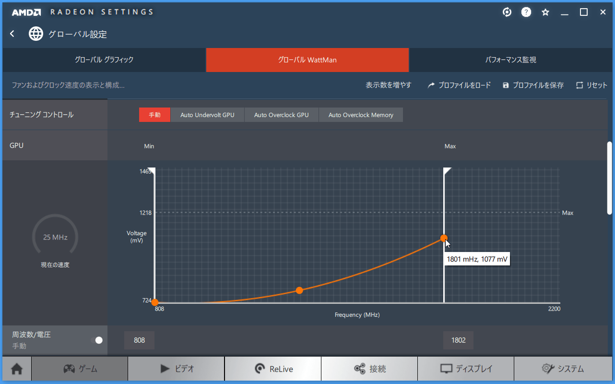
Task: Open the 接続 tab
Action: click(x=369, y=369)
